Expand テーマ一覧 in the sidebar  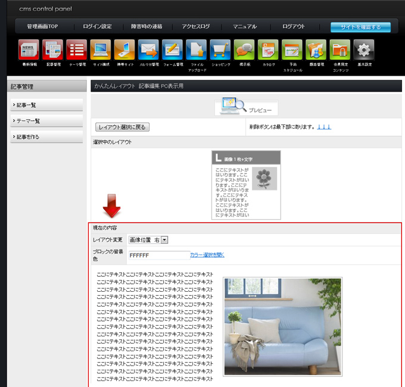coord(46,121)
